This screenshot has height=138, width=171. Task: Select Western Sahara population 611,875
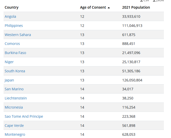(x=129, y=35)
